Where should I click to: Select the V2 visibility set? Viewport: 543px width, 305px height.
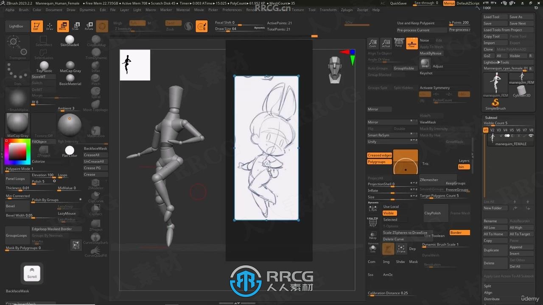click(493, 130)
